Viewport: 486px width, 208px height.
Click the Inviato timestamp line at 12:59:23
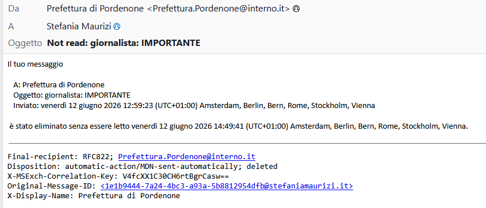coord(194,106)
